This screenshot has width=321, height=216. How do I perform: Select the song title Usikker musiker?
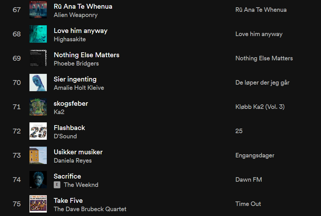(x=78, y=152)
